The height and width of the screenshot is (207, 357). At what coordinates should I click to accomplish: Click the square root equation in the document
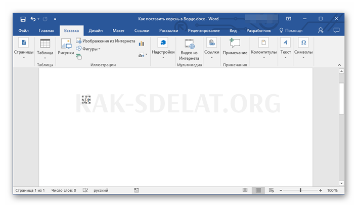tap(86, 100)
